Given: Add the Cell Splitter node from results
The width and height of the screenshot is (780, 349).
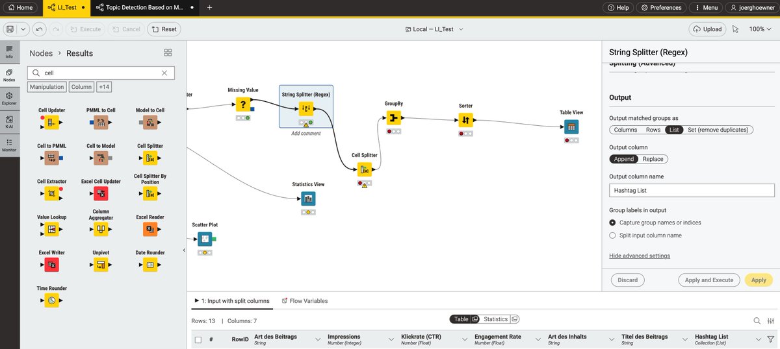Looking at the screenshot, I should pos(150,158).
